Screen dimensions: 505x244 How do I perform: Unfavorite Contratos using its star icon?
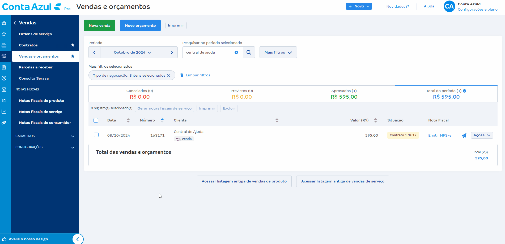click(73, 45)
